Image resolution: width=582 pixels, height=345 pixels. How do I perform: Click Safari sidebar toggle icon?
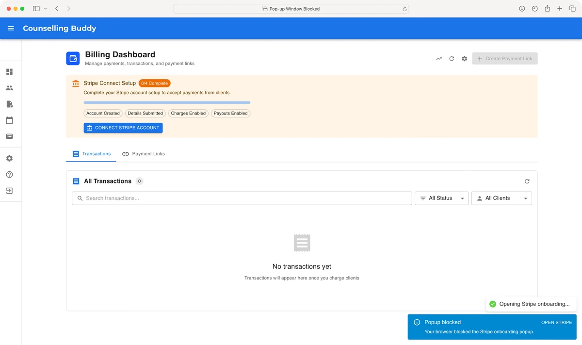[36, 9]
